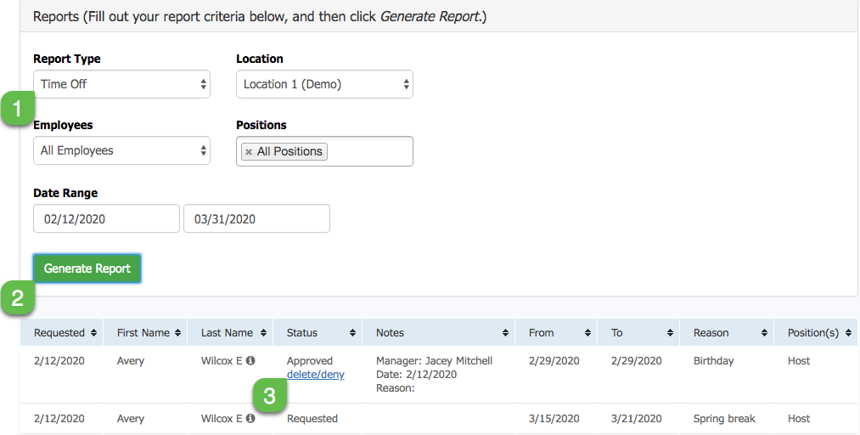Screen dimensions: 860x435
Task: Remove the All Positions tag with x
Action: pos(249,151)
